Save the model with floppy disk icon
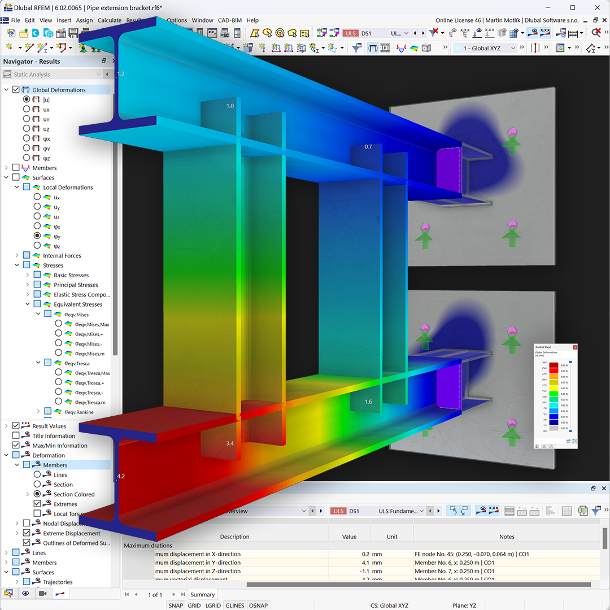Viewport: 610px width, 610px height. [73, 33]
